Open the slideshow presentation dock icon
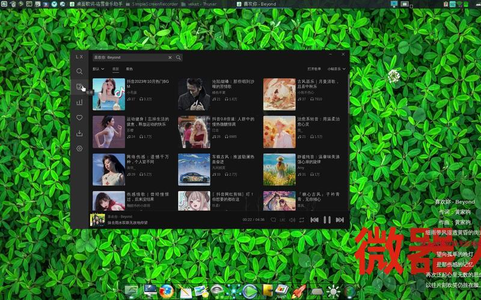The height and width of the screenshot is (300, 481). coord(282,290)
